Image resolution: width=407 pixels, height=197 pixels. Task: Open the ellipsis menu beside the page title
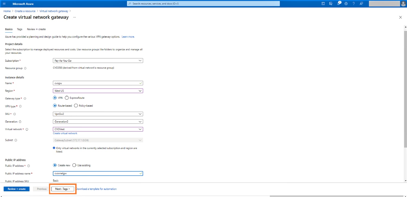pos(74,17)
